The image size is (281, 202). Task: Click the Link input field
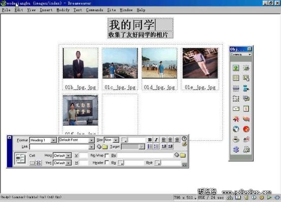tap(62, 147)
